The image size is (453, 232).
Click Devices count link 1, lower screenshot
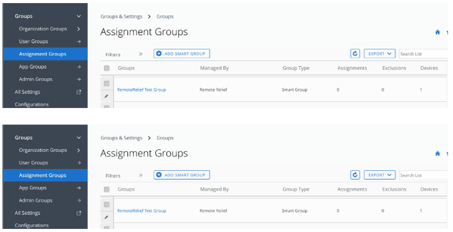pyautogui.click(x=421, y=211)
